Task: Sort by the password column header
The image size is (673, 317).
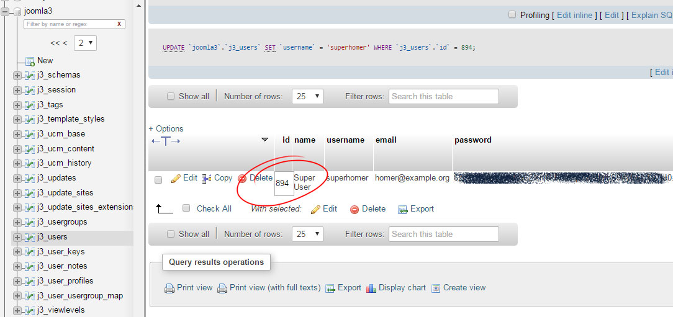Action: [x=473, y=140]
